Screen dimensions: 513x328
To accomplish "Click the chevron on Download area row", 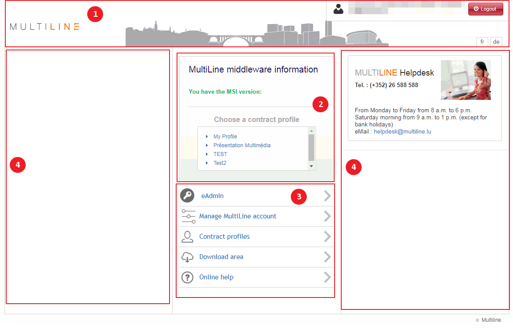I will click(x=328, y=257).
